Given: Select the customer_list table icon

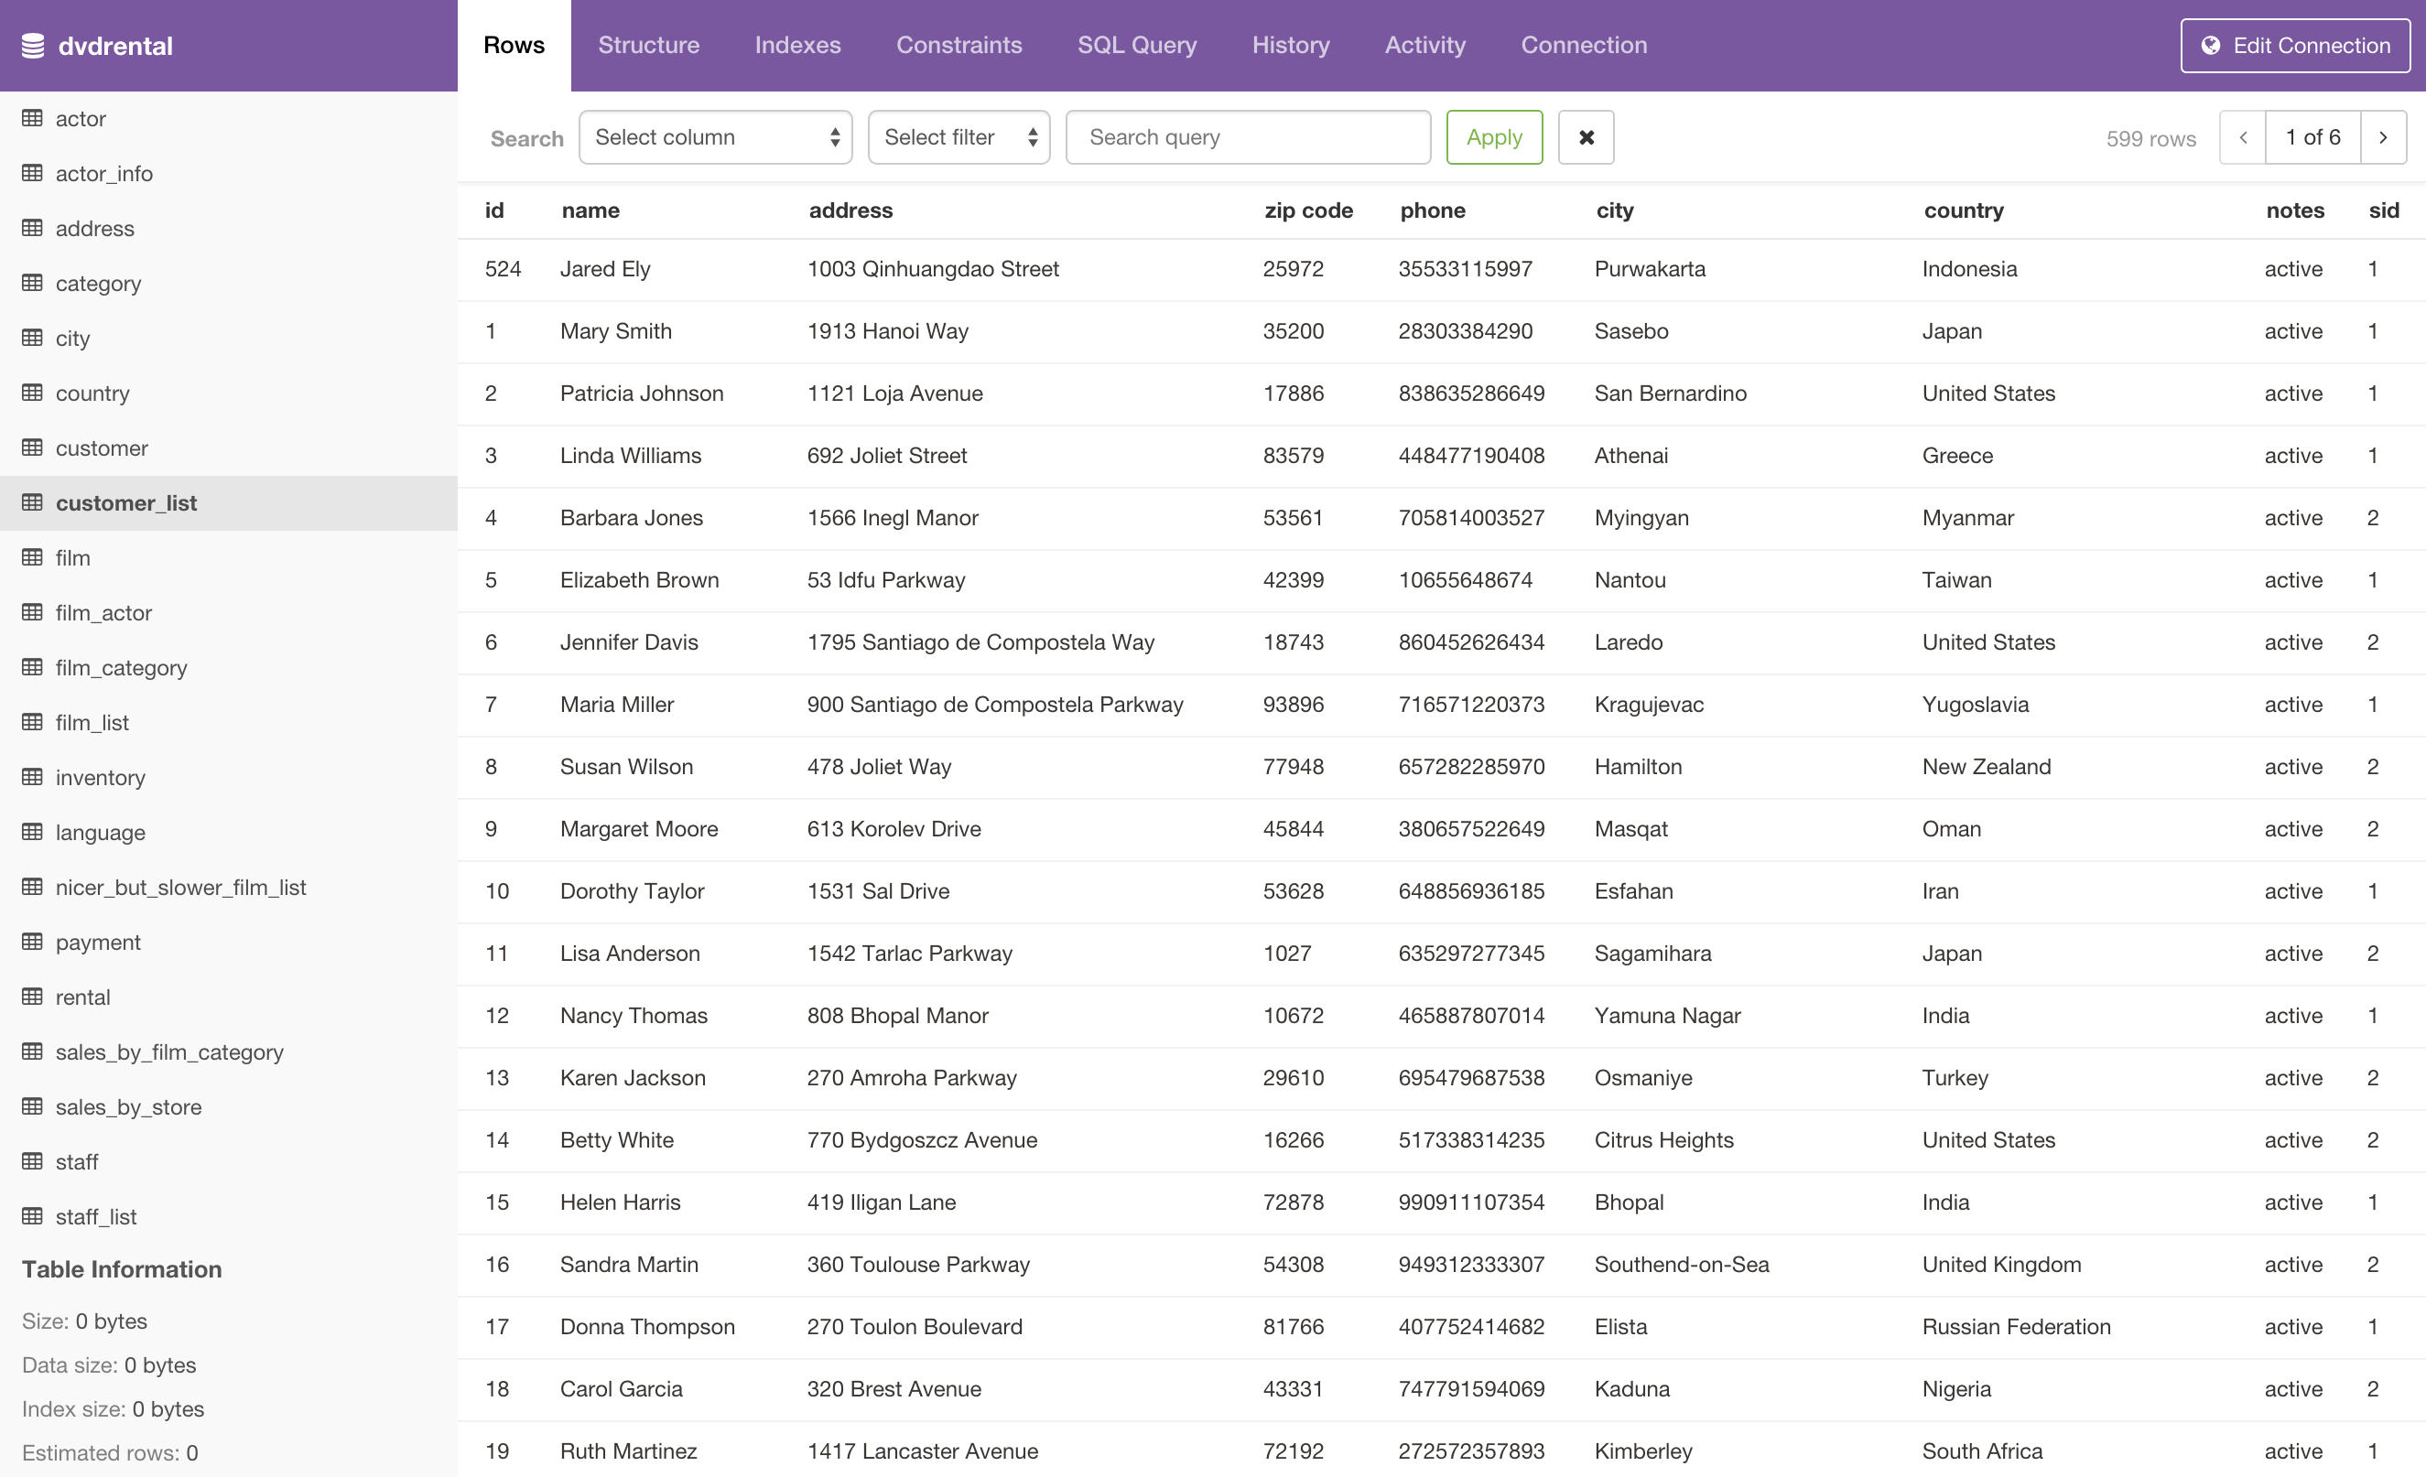Looking at the screenshot, I should 31,502.
